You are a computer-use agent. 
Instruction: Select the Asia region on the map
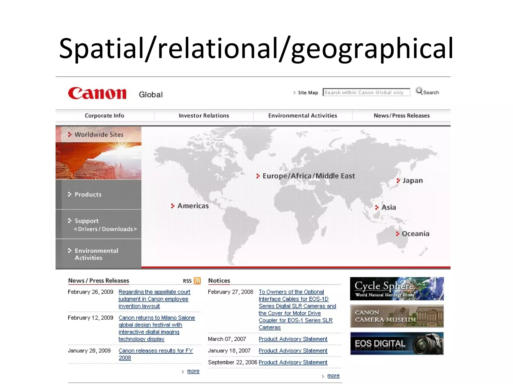tap(388, 207)
